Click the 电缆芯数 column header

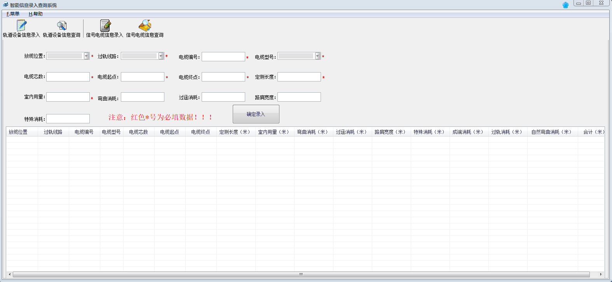coord(139,132)
